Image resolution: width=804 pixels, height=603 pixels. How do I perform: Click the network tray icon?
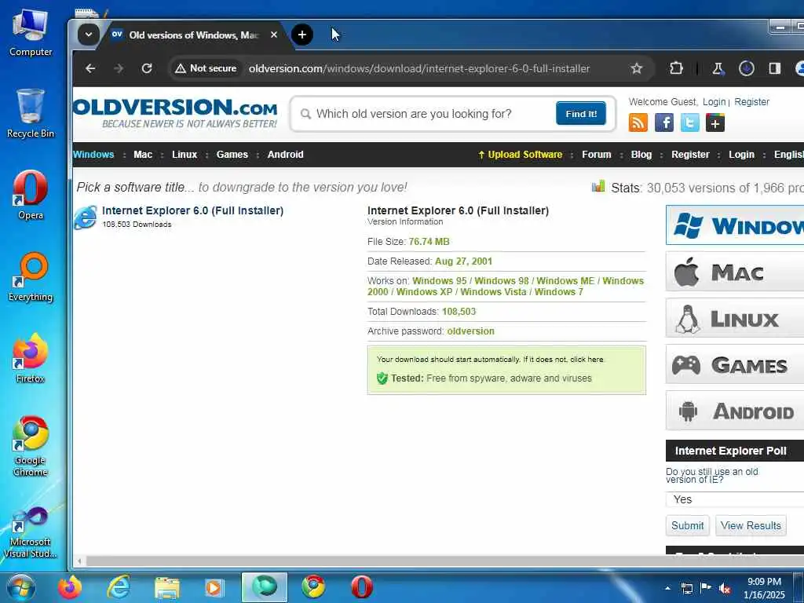tap(686, 589)
